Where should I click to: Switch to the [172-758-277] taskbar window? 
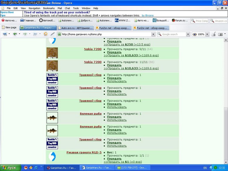pyautogui.click(x=133, y=168)
